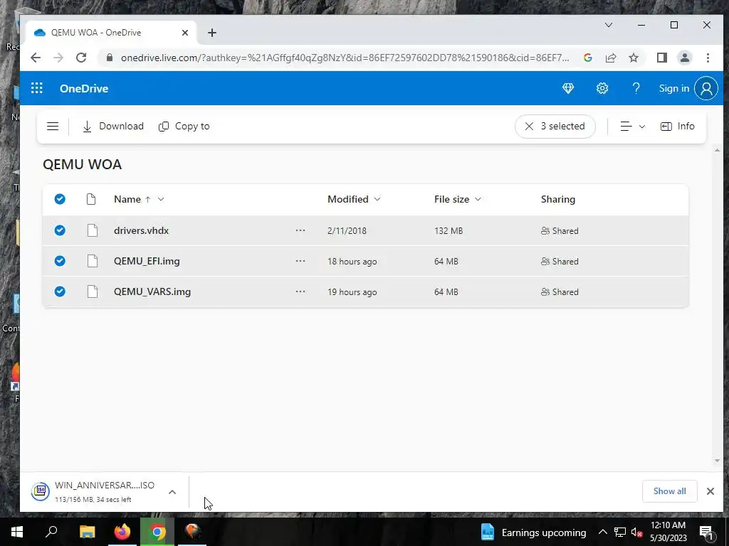The width and height of the screenshot is (729, 546).
Task: Open the muted volume tray icon
Action: click(x=636, y=532)
